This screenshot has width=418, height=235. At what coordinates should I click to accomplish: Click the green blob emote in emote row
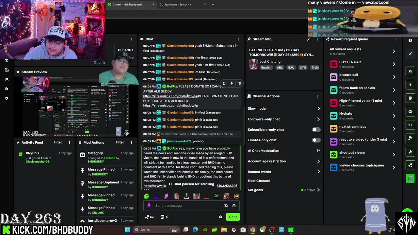146,196
